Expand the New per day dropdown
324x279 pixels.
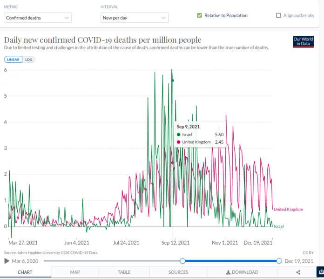coord(134,18)
